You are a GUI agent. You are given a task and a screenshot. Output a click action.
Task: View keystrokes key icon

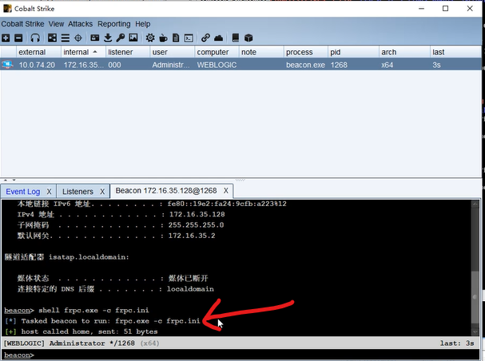click(121, 38)
